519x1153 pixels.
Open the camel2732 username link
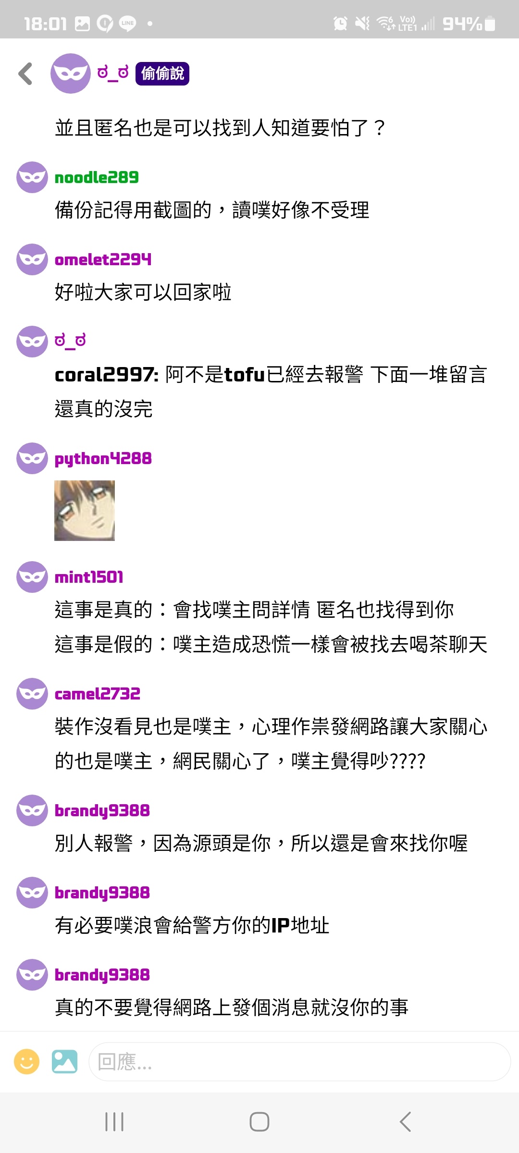point(98,694)
